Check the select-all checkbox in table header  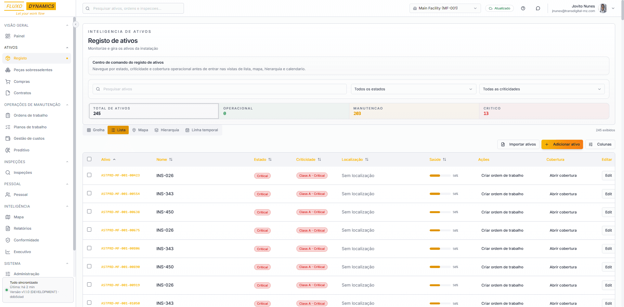point(89,159)
